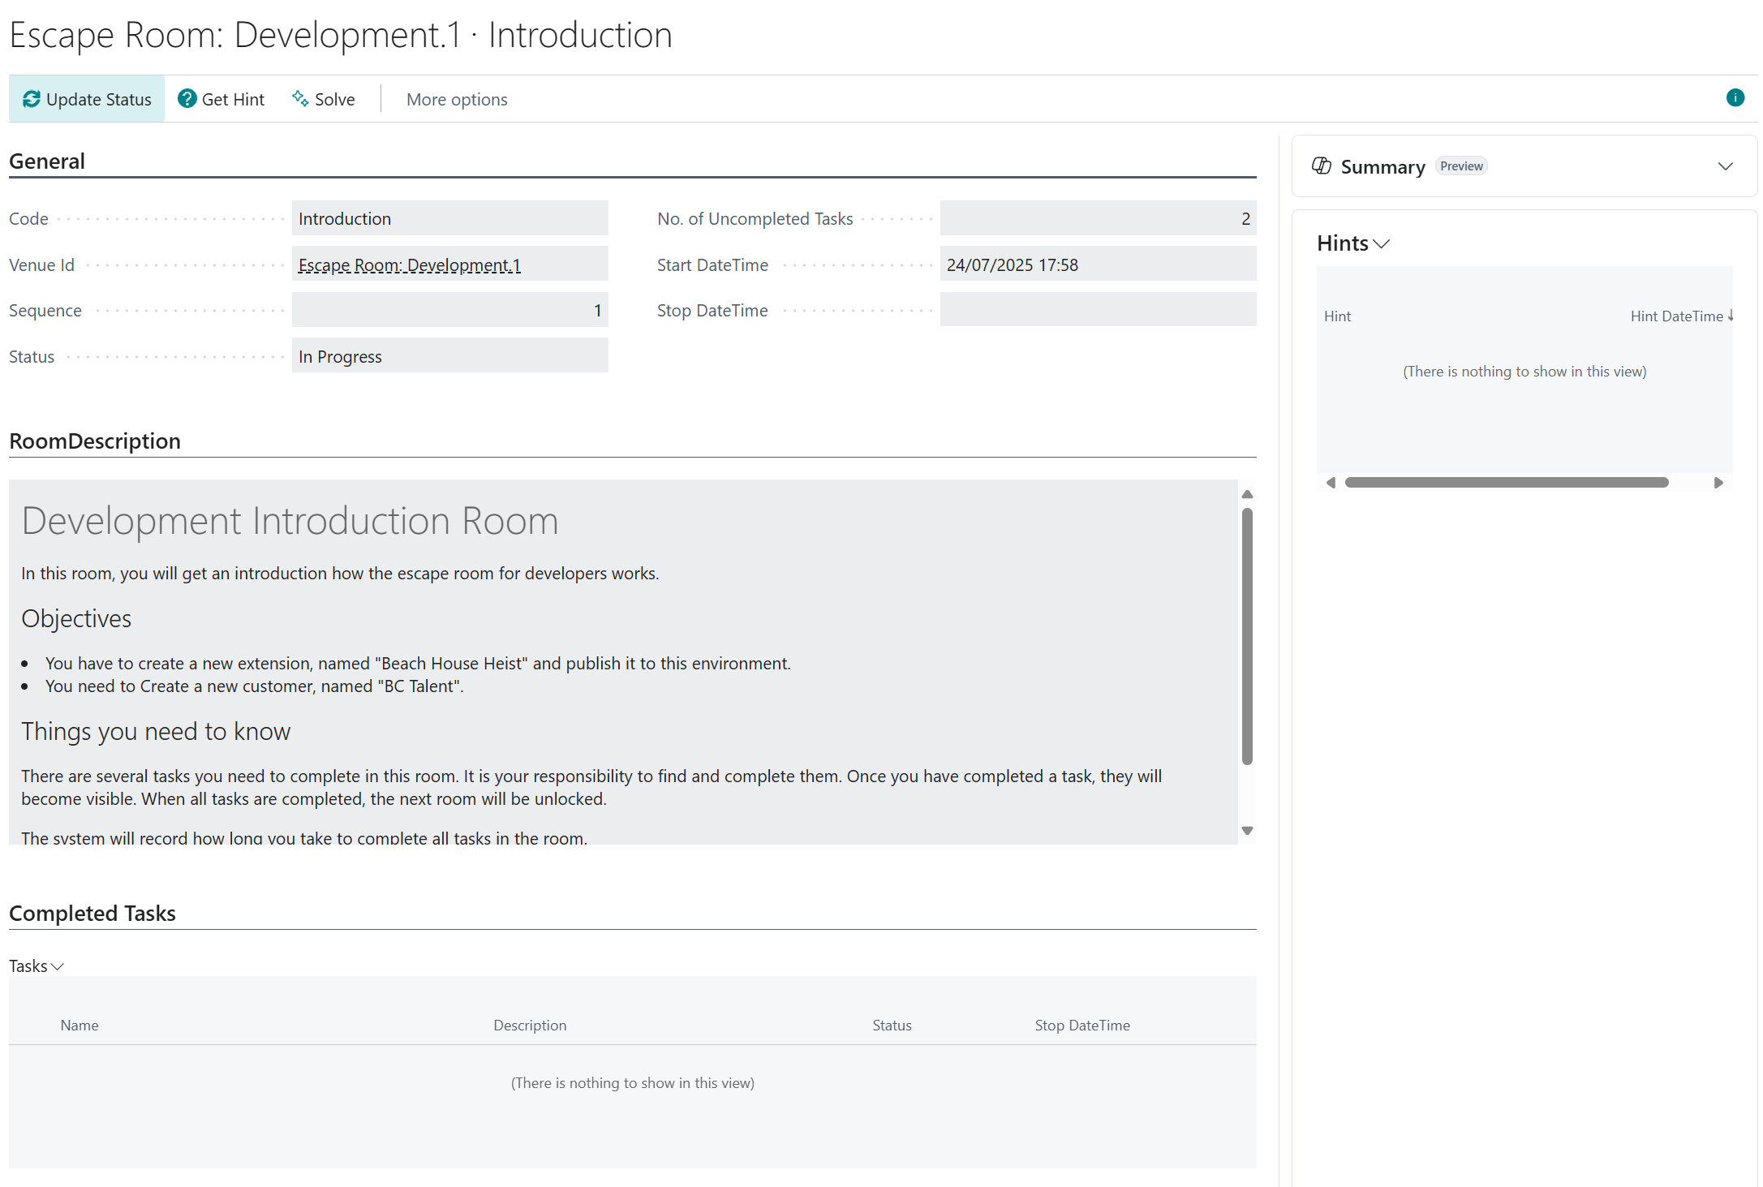Click the Status column header in Tasks
The height and width of the screenshot is (1187, 1763).
892,1026
